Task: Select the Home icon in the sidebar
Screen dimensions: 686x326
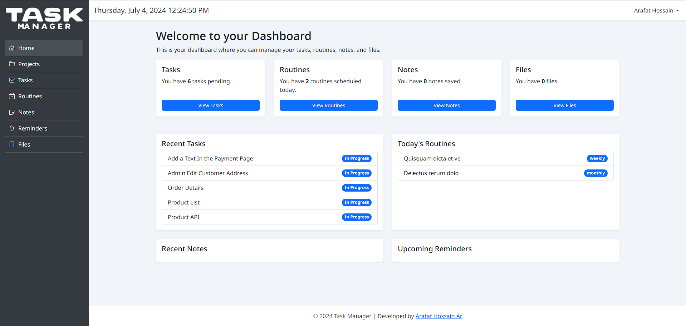Action: 12,48
